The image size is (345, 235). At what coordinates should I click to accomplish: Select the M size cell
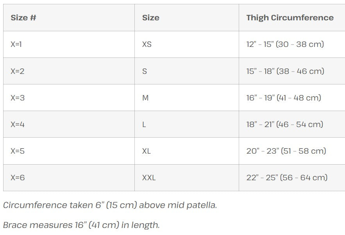click(145, 98)
